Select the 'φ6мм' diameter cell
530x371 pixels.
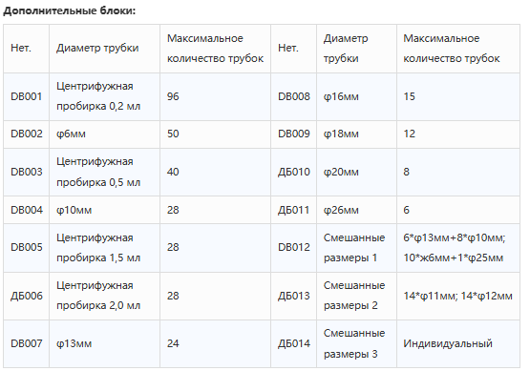pos(104,134)
